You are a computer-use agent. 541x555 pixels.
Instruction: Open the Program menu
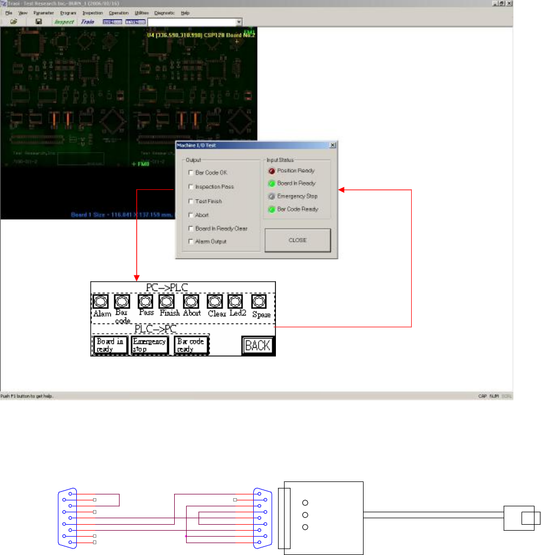point(68,13)
